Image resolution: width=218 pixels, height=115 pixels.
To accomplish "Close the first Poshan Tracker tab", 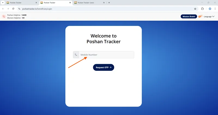I will click(x=36, y=3).
